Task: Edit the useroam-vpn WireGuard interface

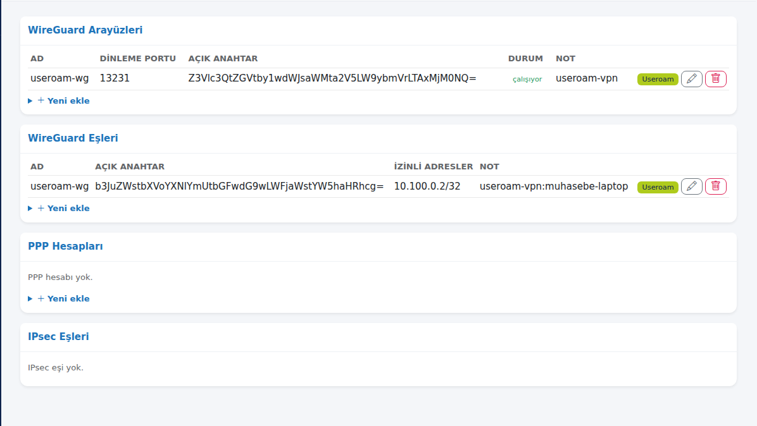Action: pyautogui.click(x=691, y=78)
